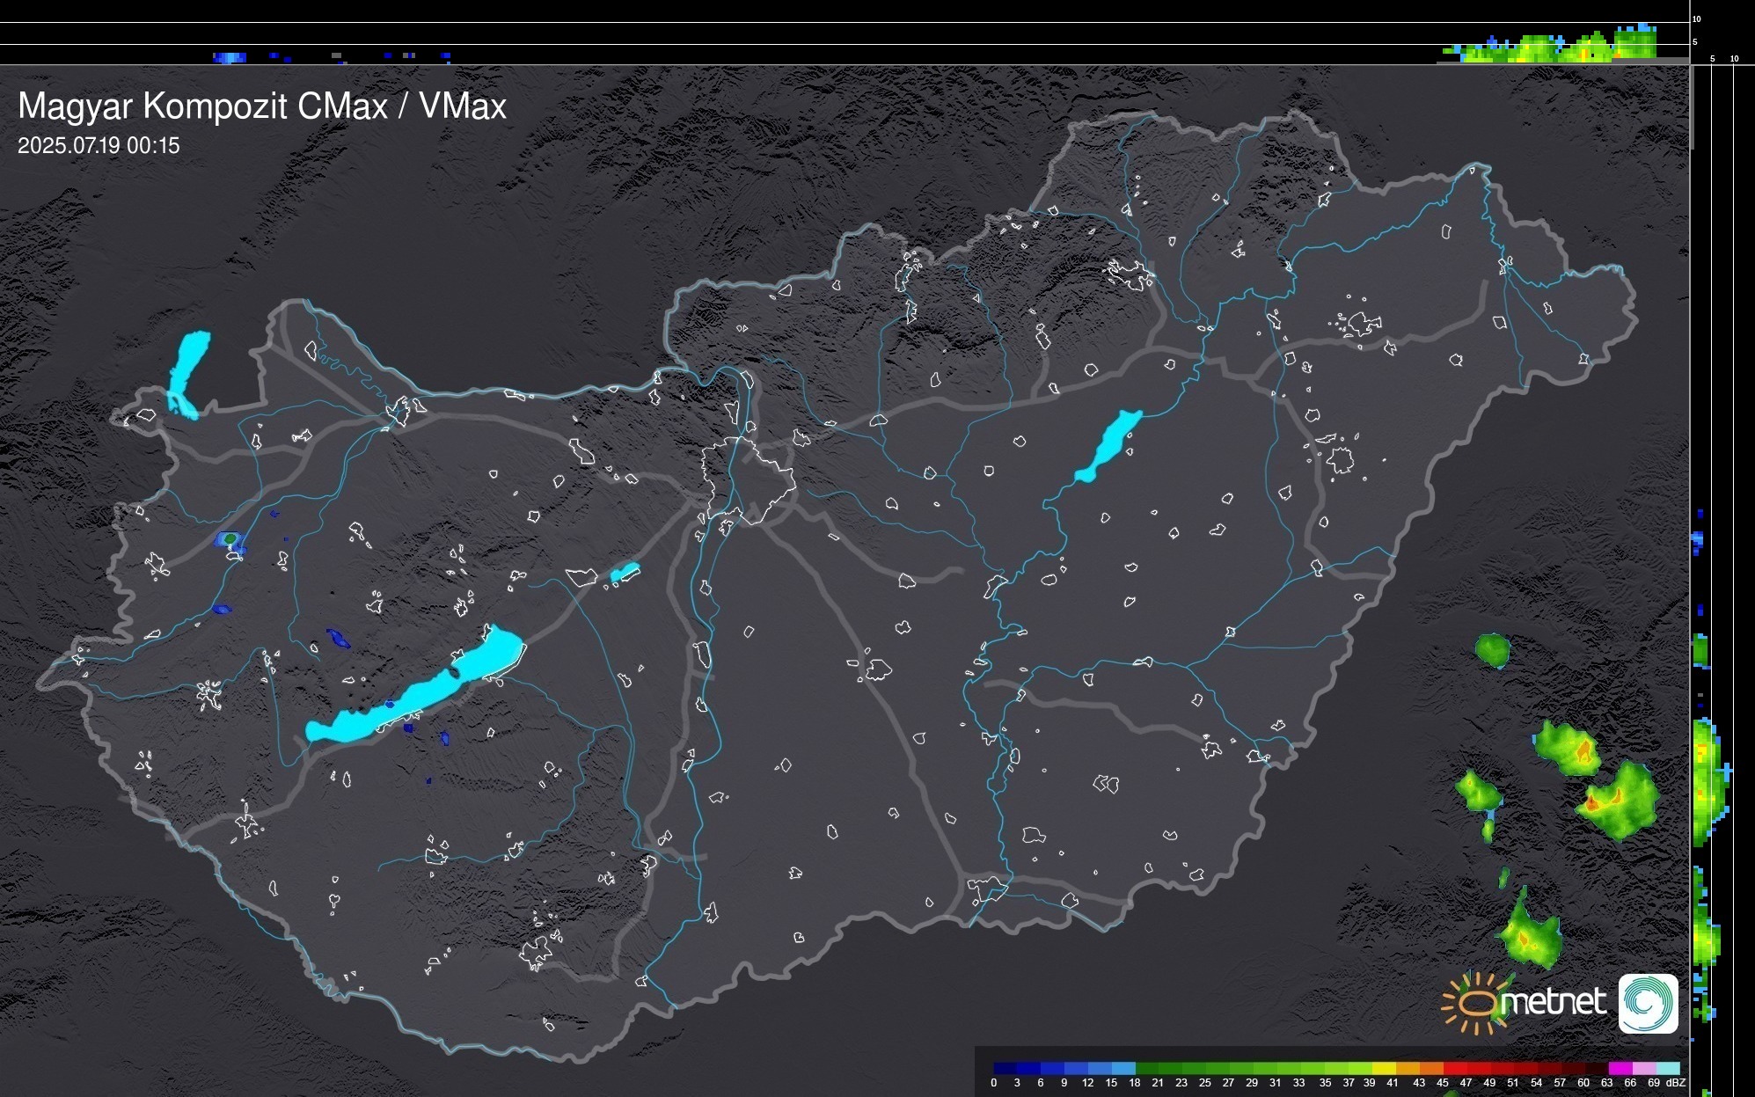
Task: Click the cyan 69 dBZ legend swatch
Action: tap(1667, 1068)
